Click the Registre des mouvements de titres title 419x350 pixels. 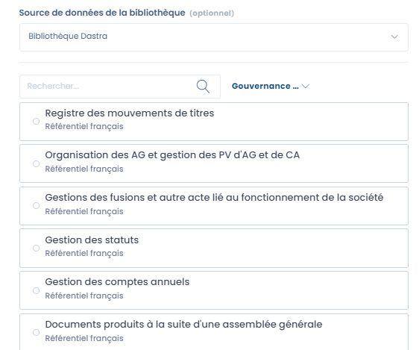(x=130, y=113)
